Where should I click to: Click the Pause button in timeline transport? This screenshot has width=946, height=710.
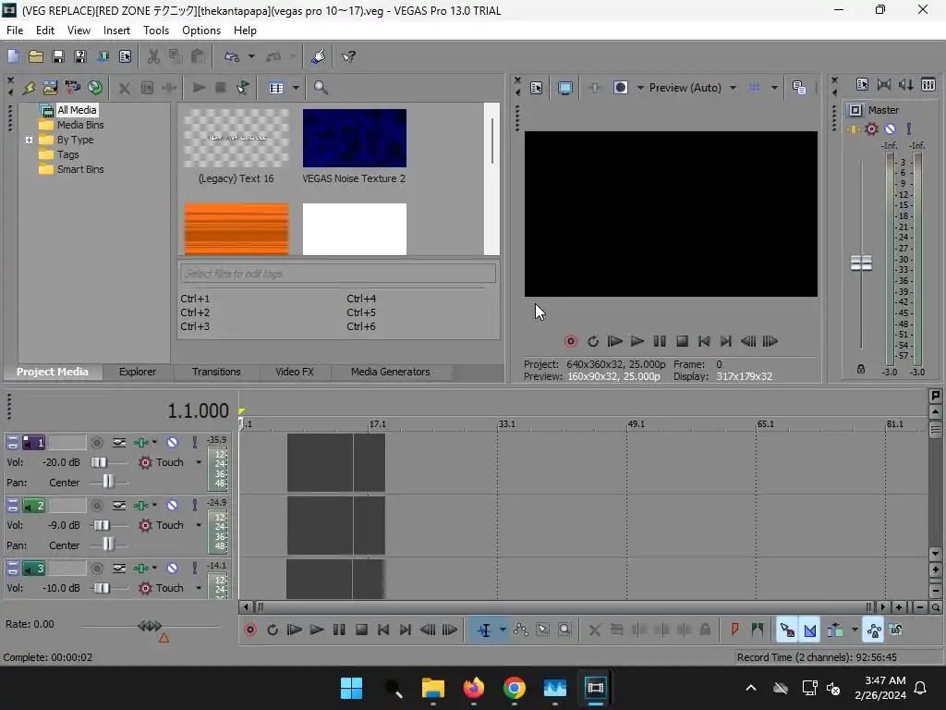pos(339,630)
